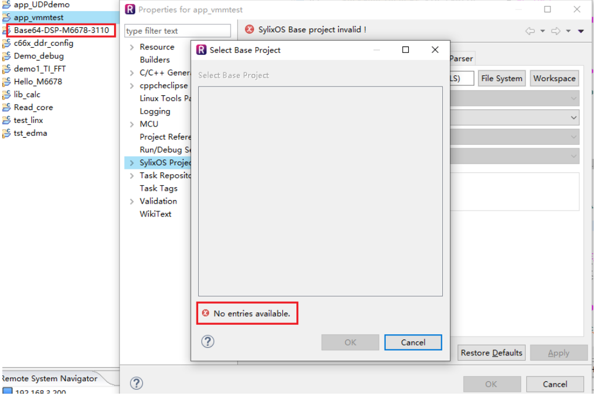The image size is (594, 396).
Task: Expand the MCU node
Action: [132, 124]
